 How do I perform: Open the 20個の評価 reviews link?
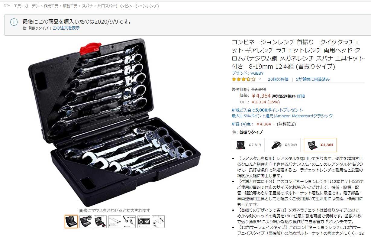pyautogui.click(x=278, y=79)
